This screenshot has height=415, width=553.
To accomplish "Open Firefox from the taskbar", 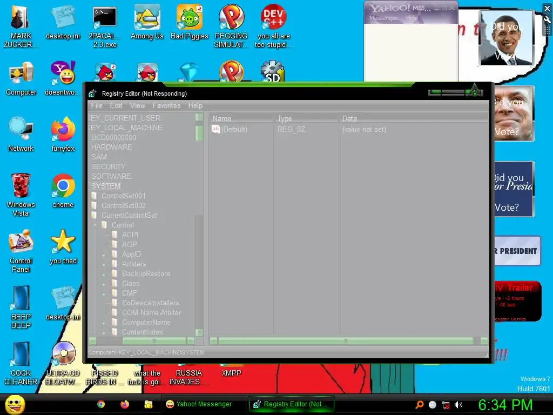I will [125, 404].
